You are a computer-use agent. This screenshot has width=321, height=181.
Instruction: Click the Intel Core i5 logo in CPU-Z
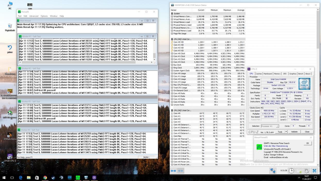pos(304,83)
